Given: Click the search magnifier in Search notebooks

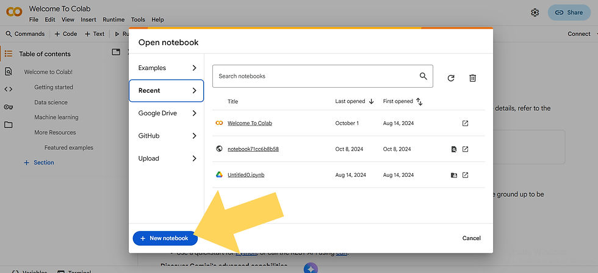Looking at the screenshot, I should (x=423, y=76).
